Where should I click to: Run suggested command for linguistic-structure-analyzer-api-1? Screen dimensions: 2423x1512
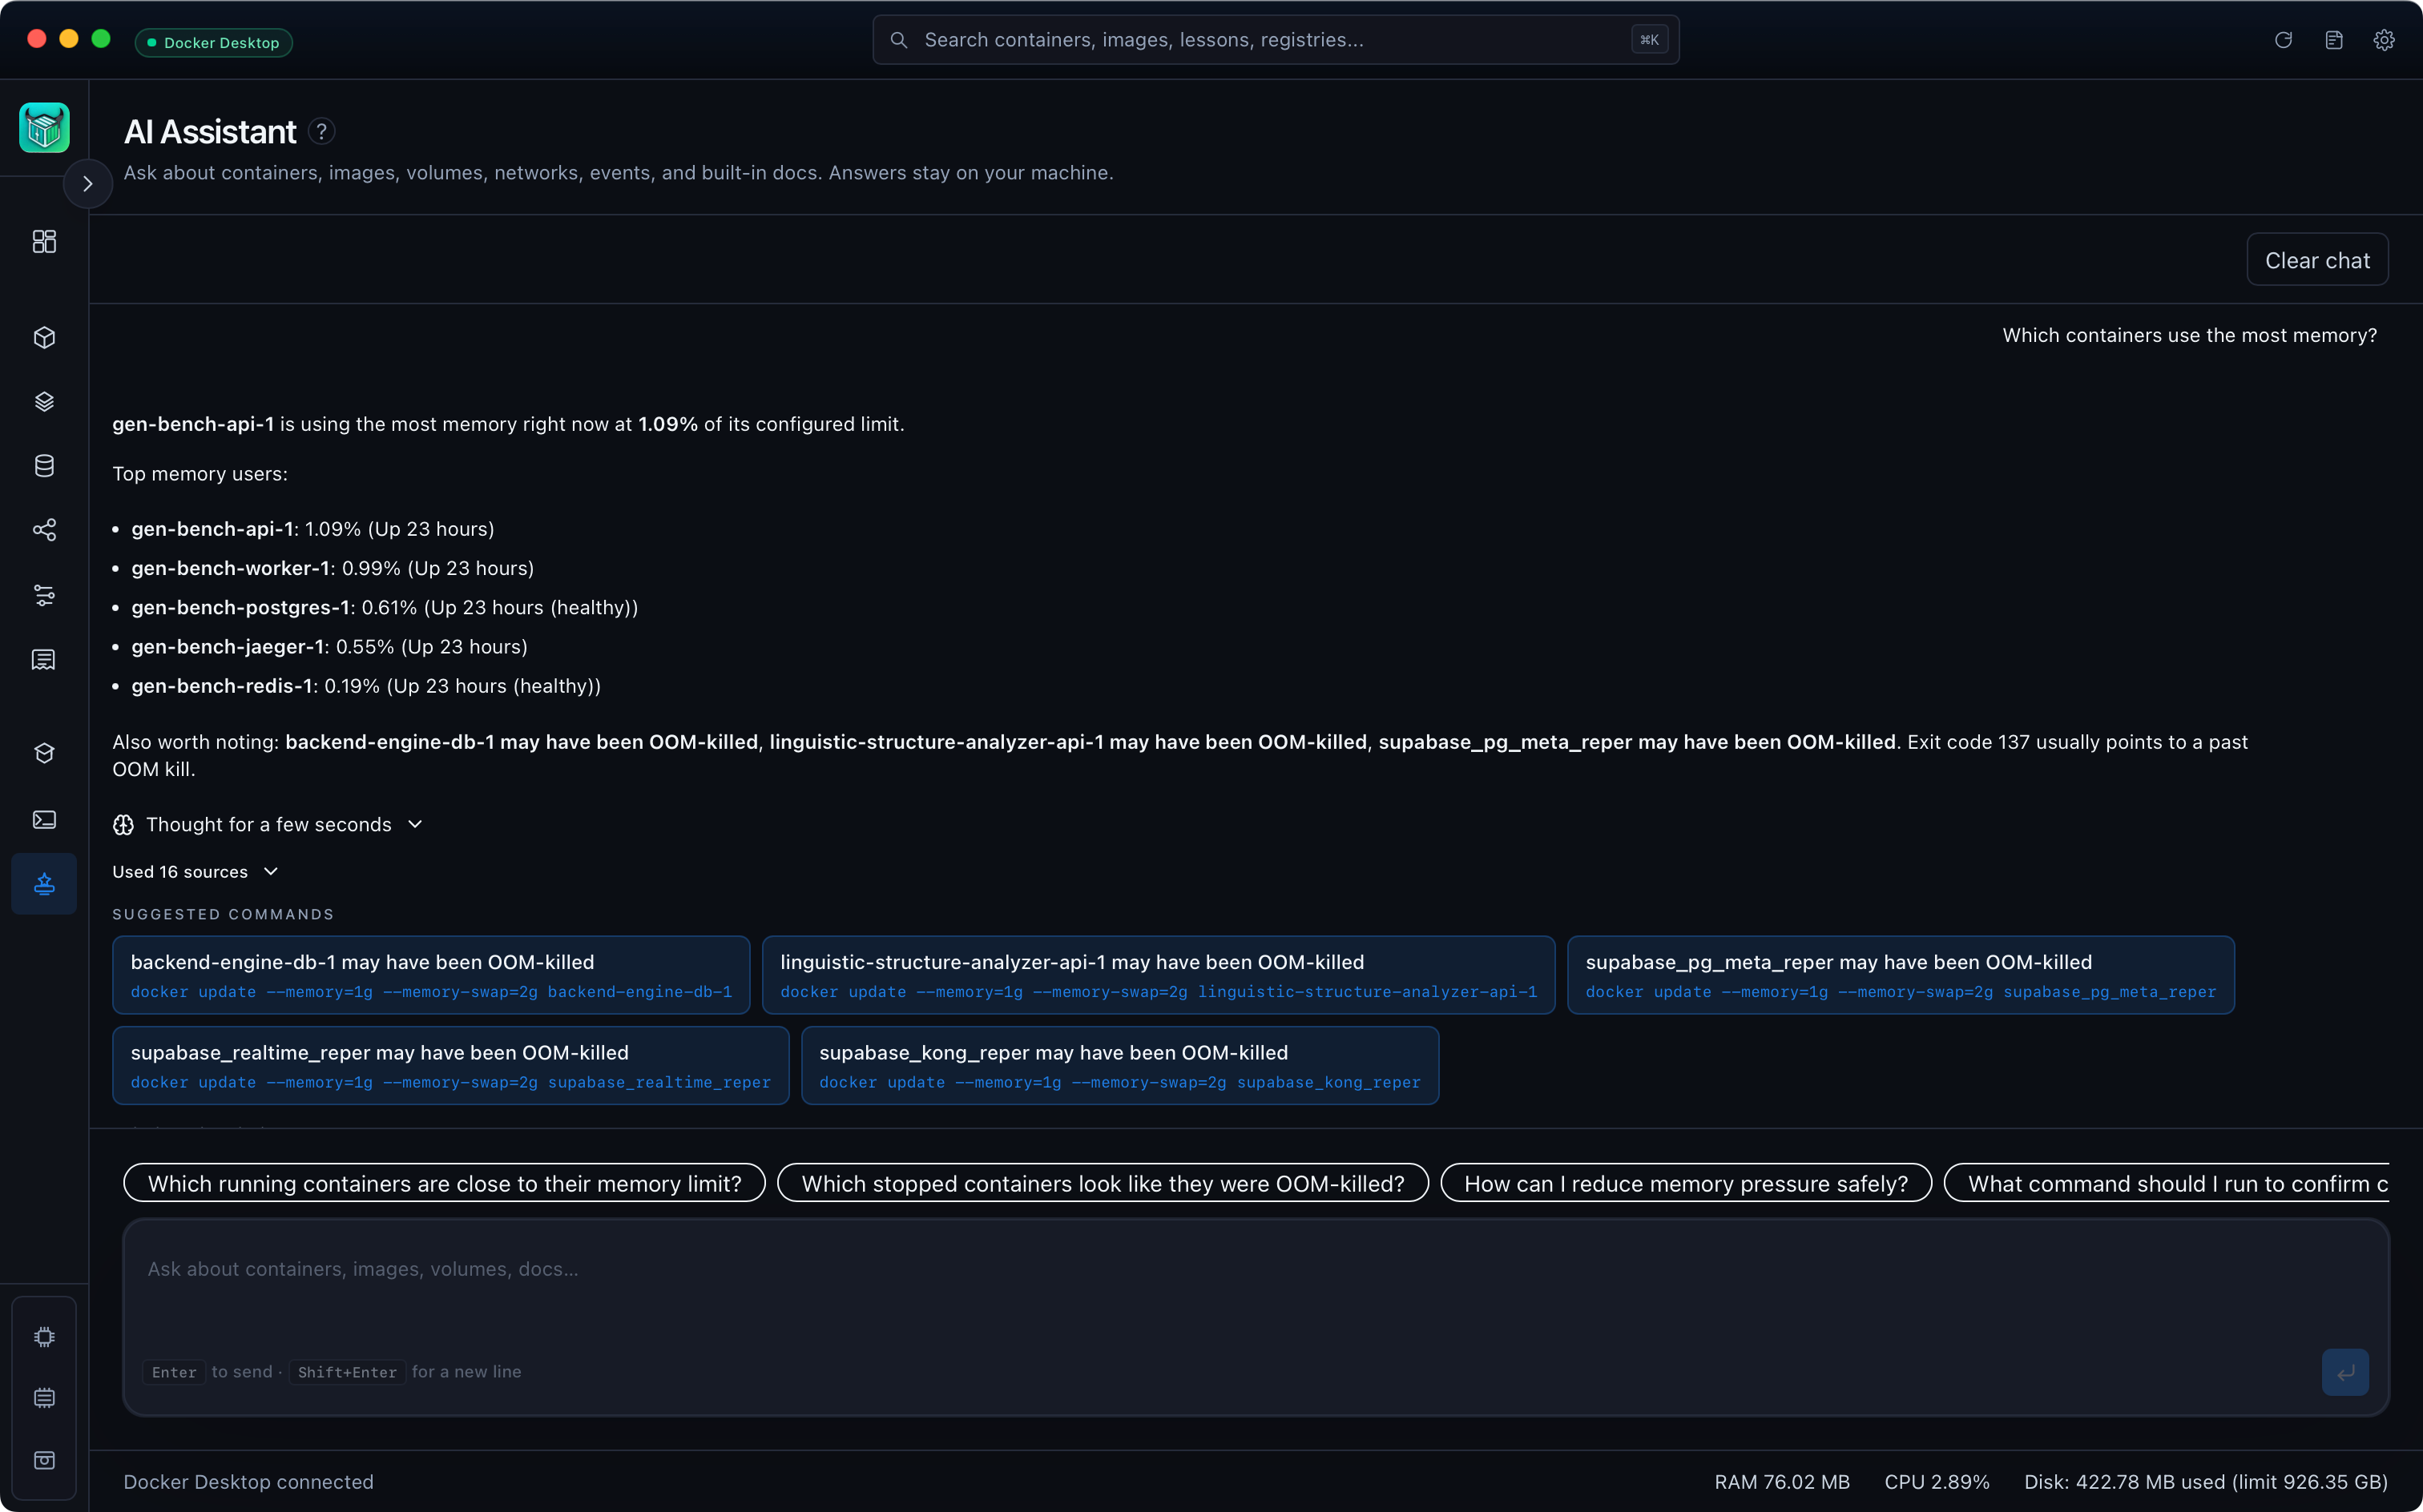[x=1159, y=975]
